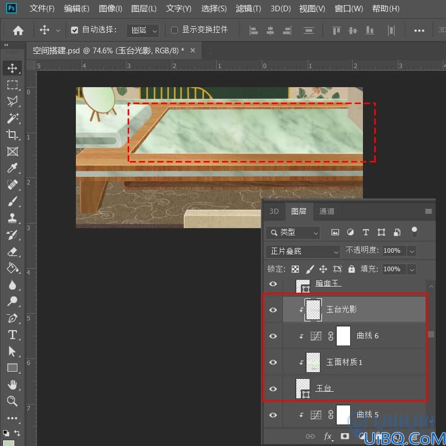Open the 滤镜(T) menu
The height and width of the screenshot is (446, 446).
point(248,9)
